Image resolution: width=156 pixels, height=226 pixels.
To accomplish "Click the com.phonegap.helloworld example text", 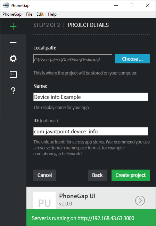I will (58, 154).
